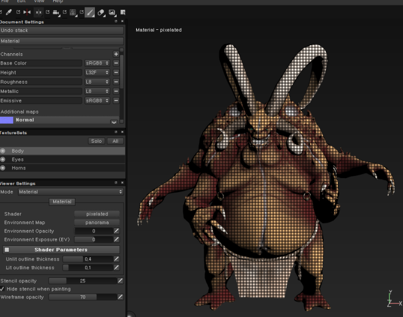
Task: Open the symmetry settings x|x icon
Action: click(39, 12)
